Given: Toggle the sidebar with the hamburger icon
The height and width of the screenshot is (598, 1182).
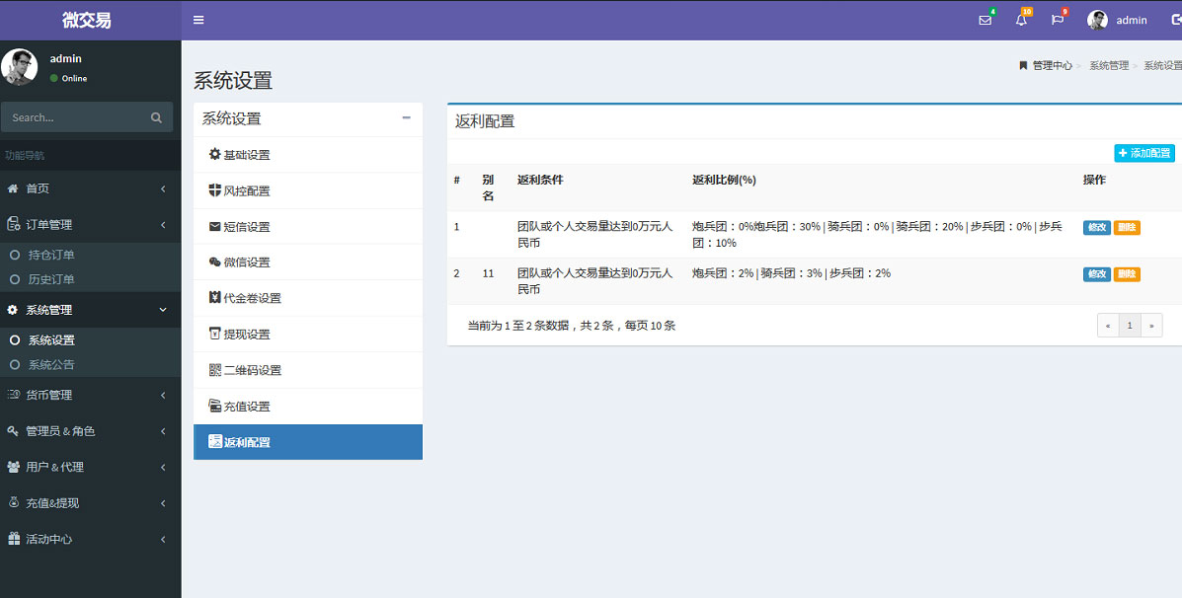Looking at the screenshot, I should click(x=198, y=19).
